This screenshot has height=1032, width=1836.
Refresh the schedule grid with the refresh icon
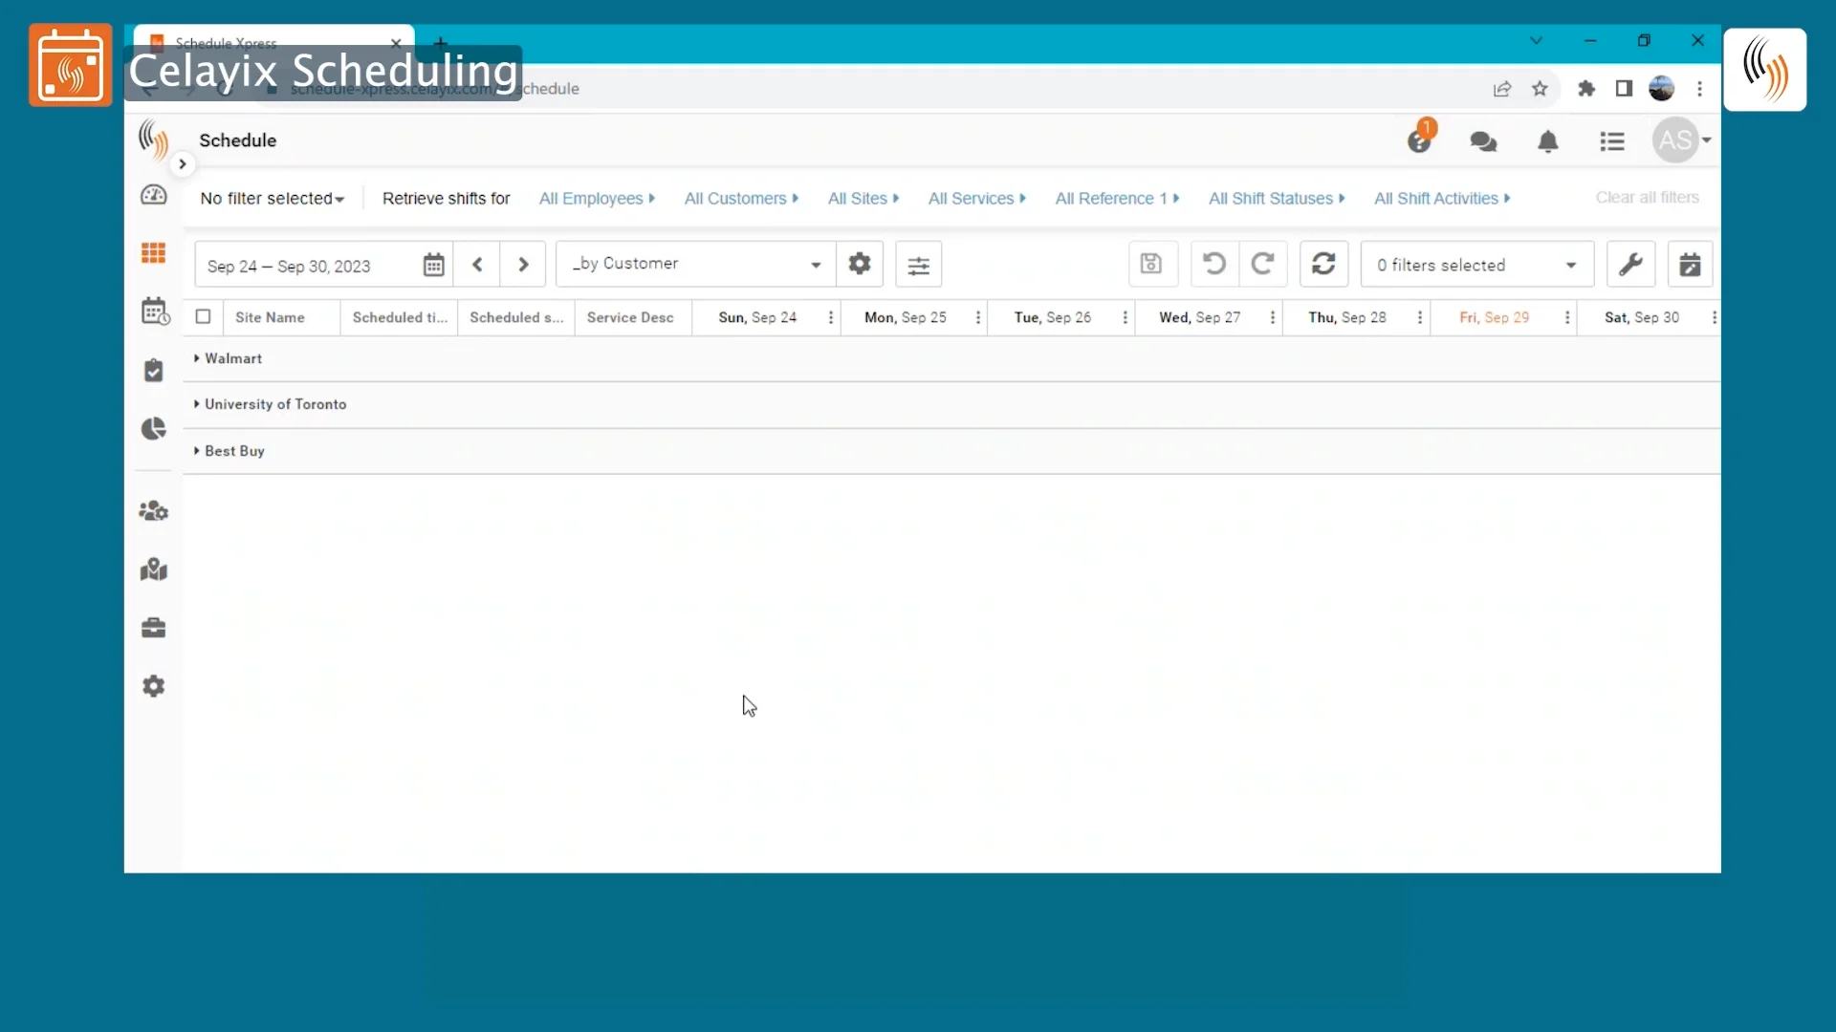[x=1323, y=264]
